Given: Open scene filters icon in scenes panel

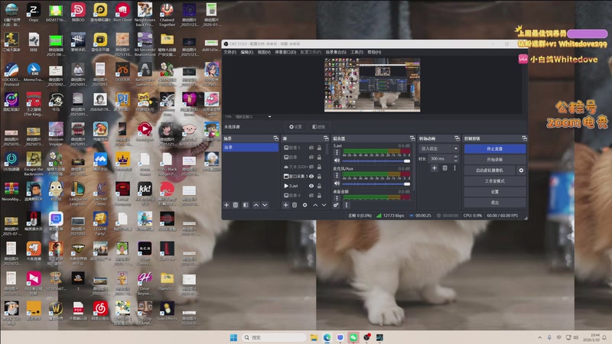Looking at the screenshot, I should [x=246, y=205].
